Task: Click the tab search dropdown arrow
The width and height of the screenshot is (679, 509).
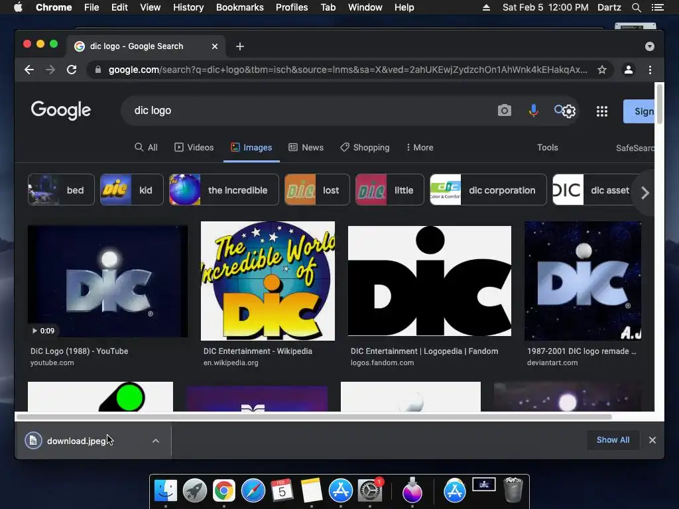Action: (650, 46)
